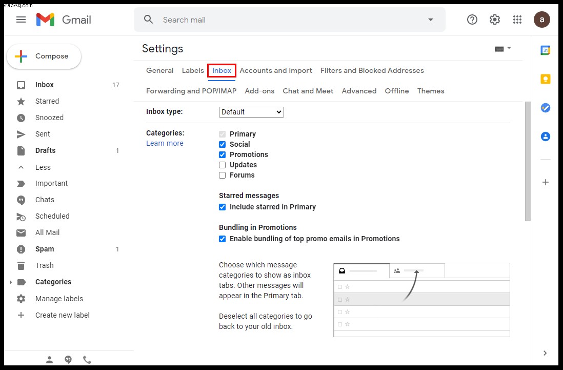
Task: Open the Settings gear icon
Action: [495, 20]
